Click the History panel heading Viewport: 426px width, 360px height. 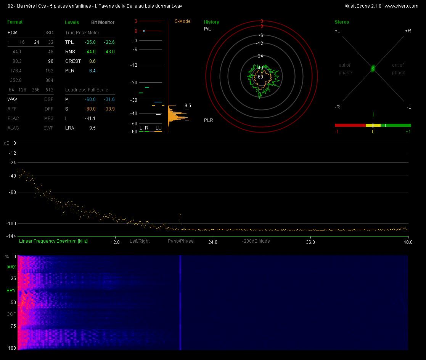(211, 22)
